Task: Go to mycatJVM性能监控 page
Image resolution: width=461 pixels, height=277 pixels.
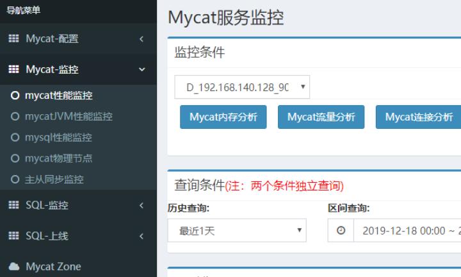Action: pos(69,117)
